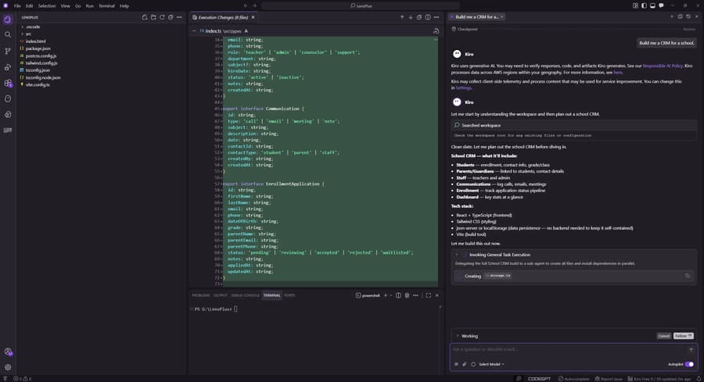The image size is (704, 382).
Task: Open the notifications bell in the status bar
Action: pyautogui.click(x=699, y=379)
